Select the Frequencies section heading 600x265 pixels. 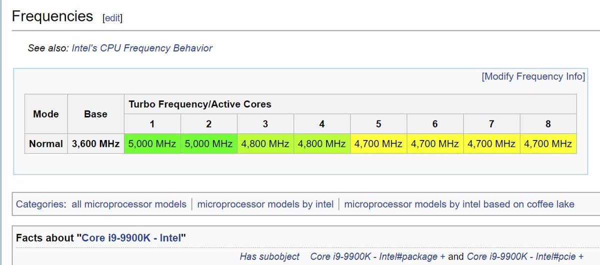pos(52,16)
